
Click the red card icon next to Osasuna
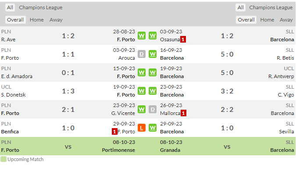(183, 39)
